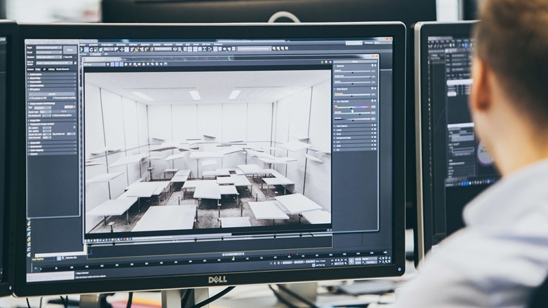Switch to the Settings tab in Render Setup
The image size is (548, 308).
(51, 68)
